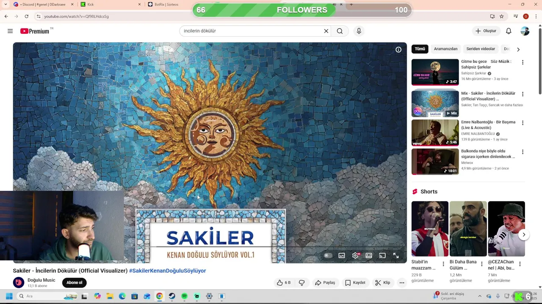Screen dimensions: 542x304
Task: Subscribe via Abone ol button
Action: tap(75, 282)
